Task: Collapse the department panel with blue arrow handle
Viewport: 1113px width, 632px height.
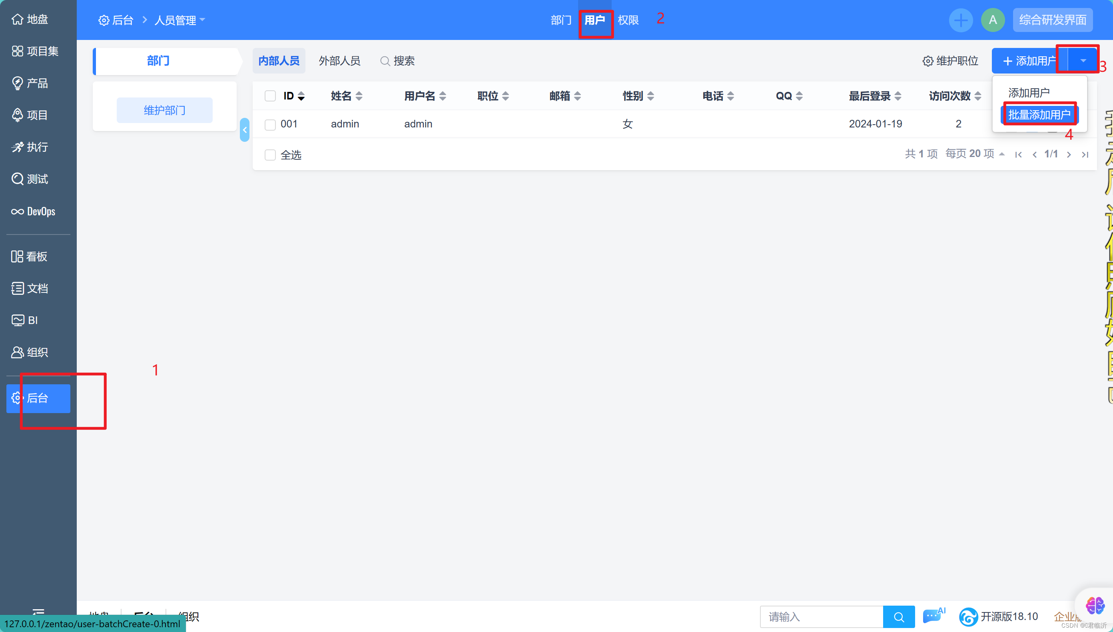Action: [245, 130]
